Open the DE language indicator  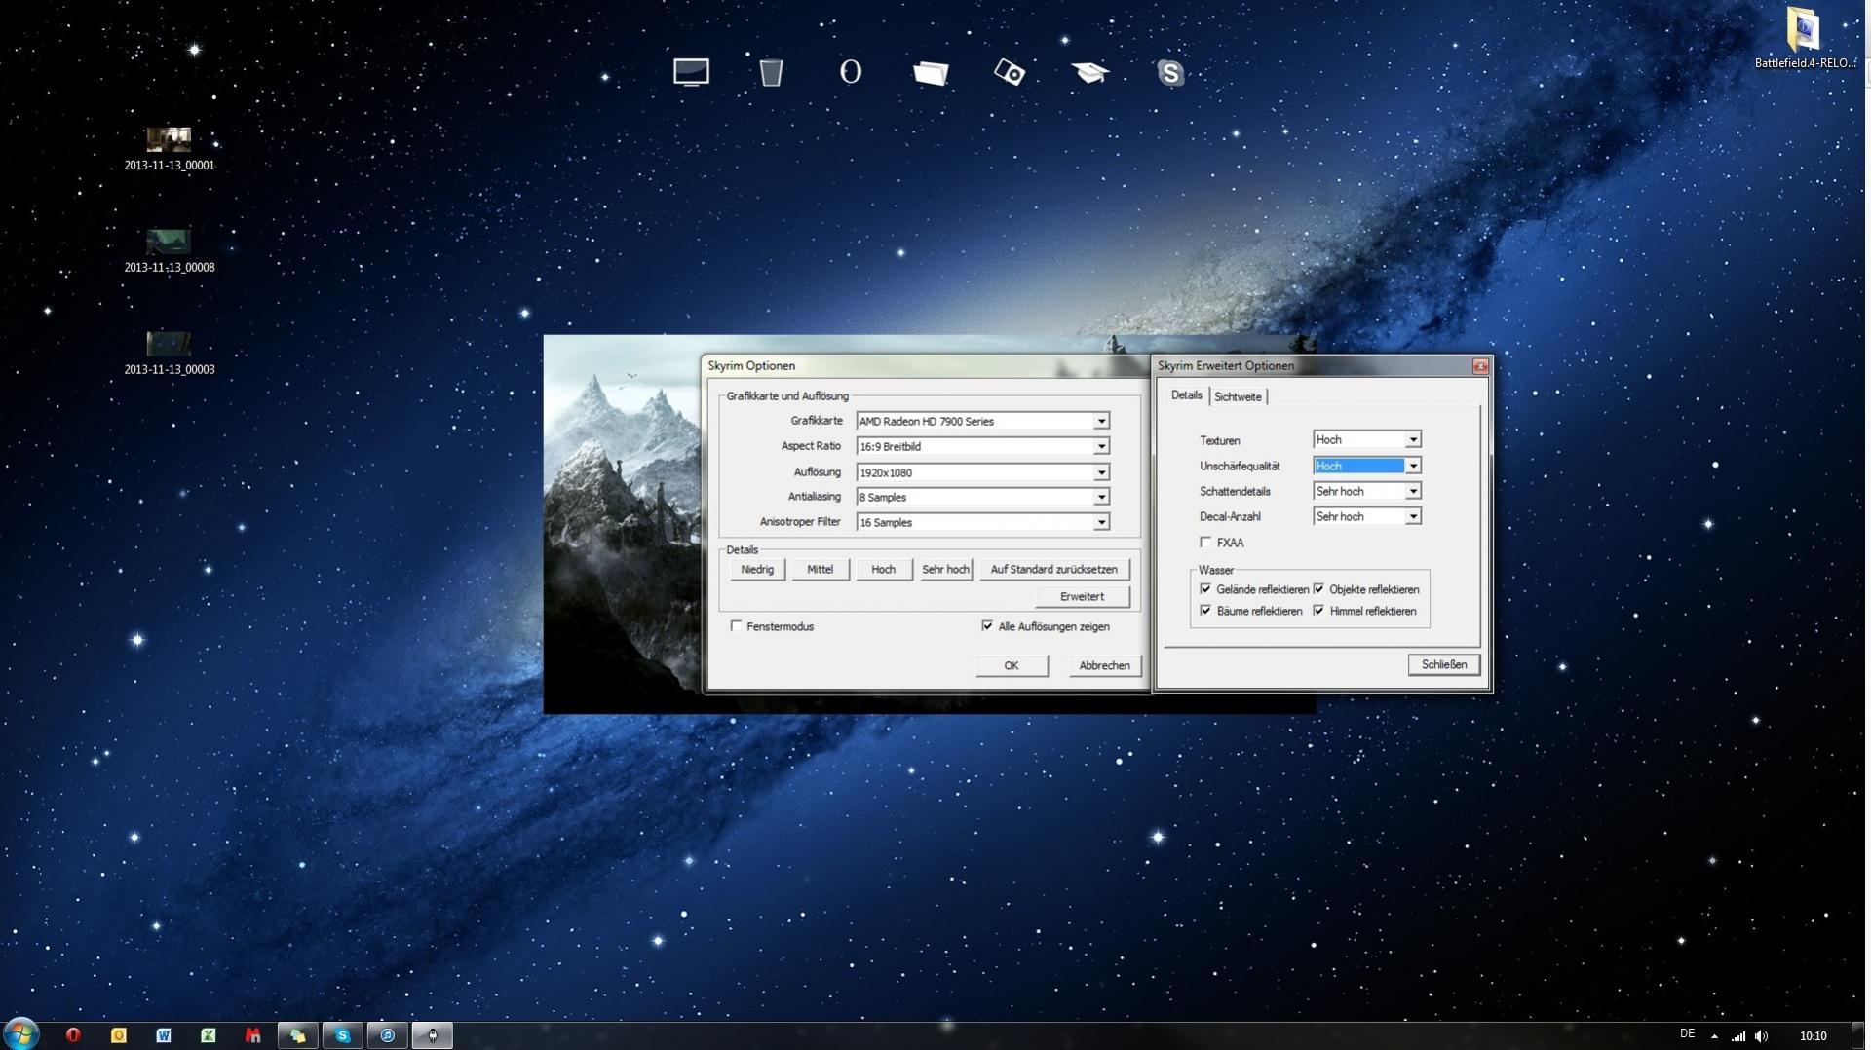pyautogui.click(x=1687, y=1034)
